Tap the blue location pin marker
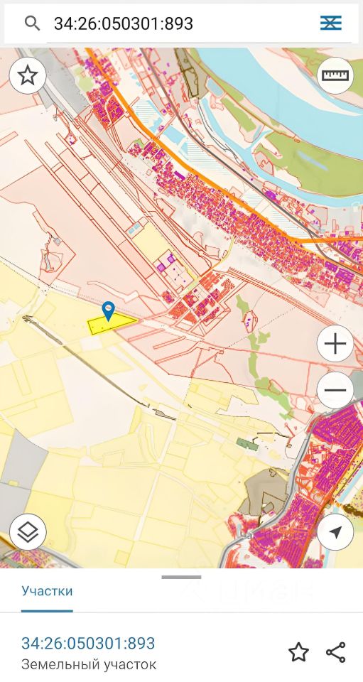Screen dimensions: 363x682 [108, 311]
